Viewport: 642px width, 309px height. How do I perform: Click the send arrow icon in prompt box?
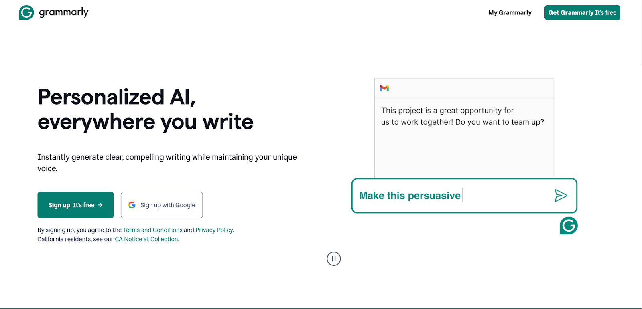[561, 196]
